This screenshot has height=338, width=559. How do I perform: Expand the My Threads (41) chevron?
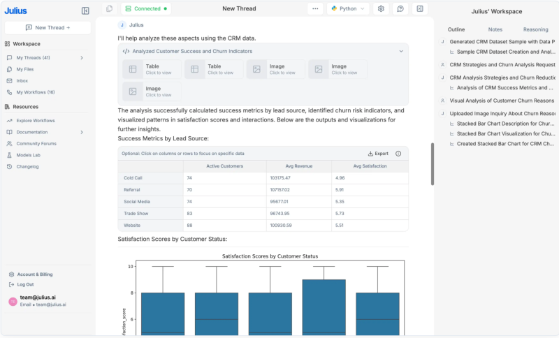[x=82, y=57]
